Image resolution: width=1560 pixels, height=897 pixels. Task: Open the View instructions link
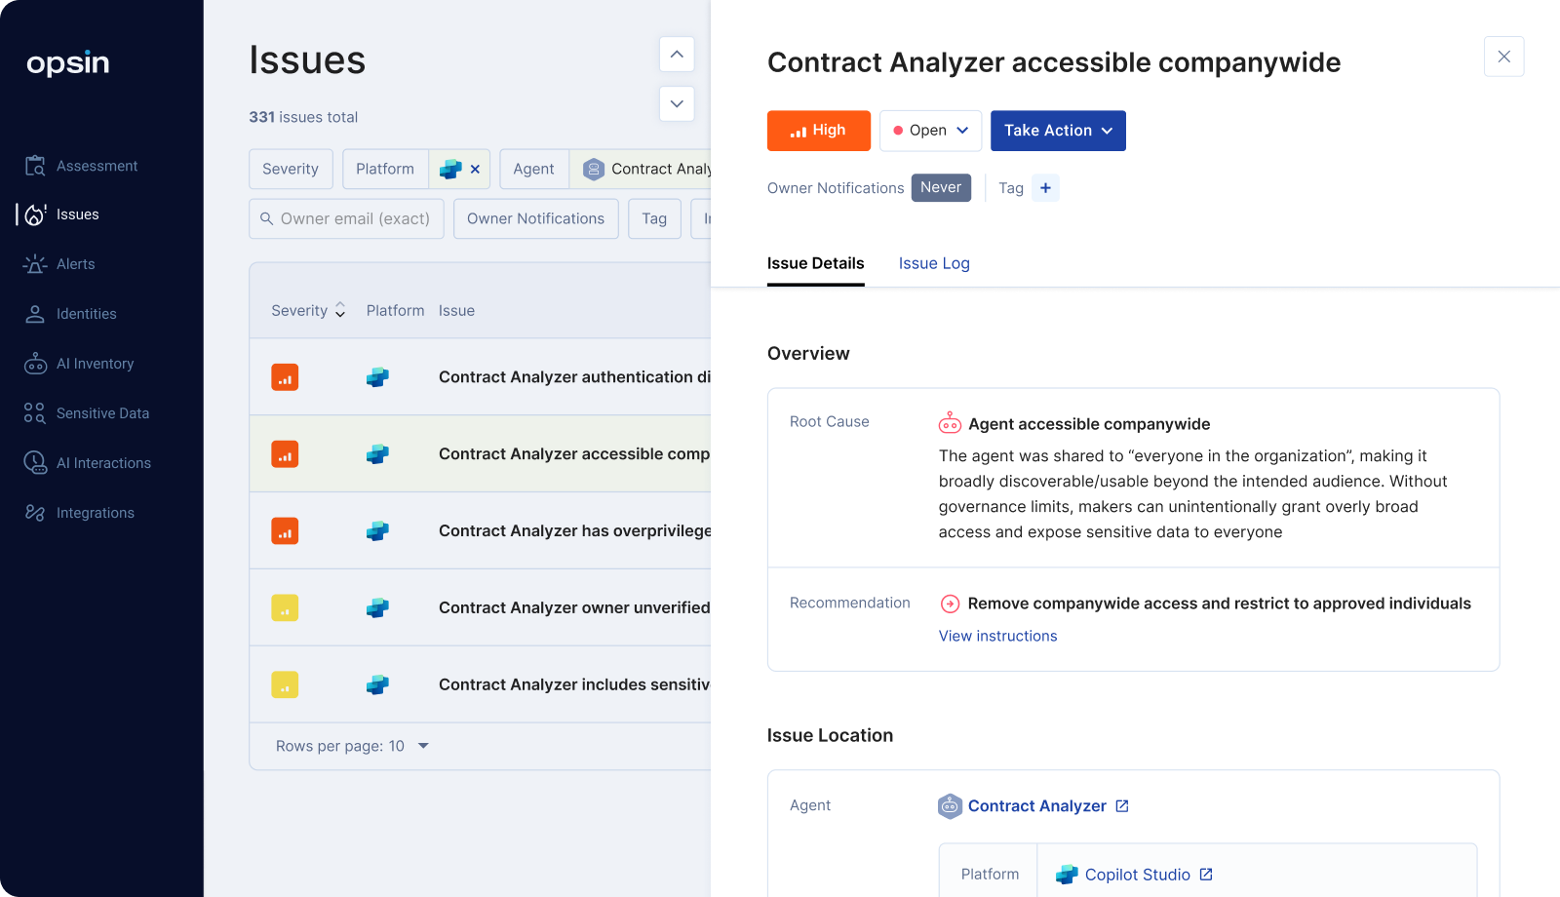tap(996, 636)
